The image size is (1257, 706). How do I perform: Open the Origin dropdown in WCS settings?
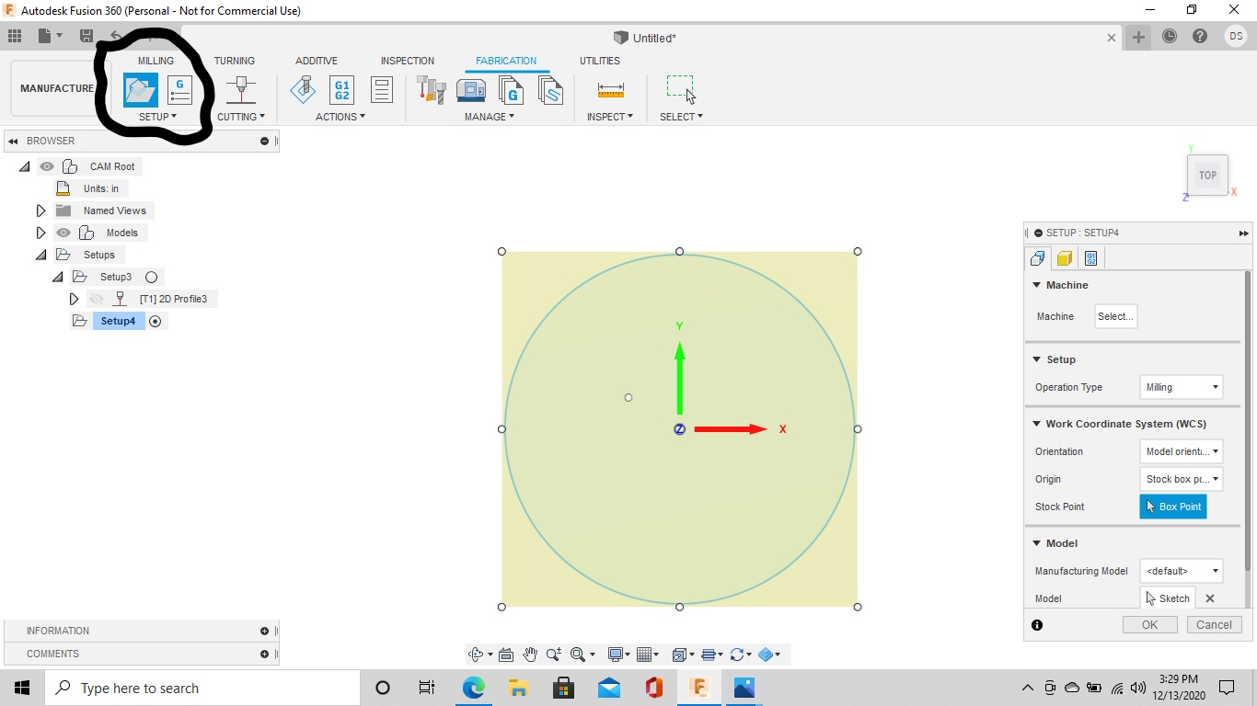1181,479
